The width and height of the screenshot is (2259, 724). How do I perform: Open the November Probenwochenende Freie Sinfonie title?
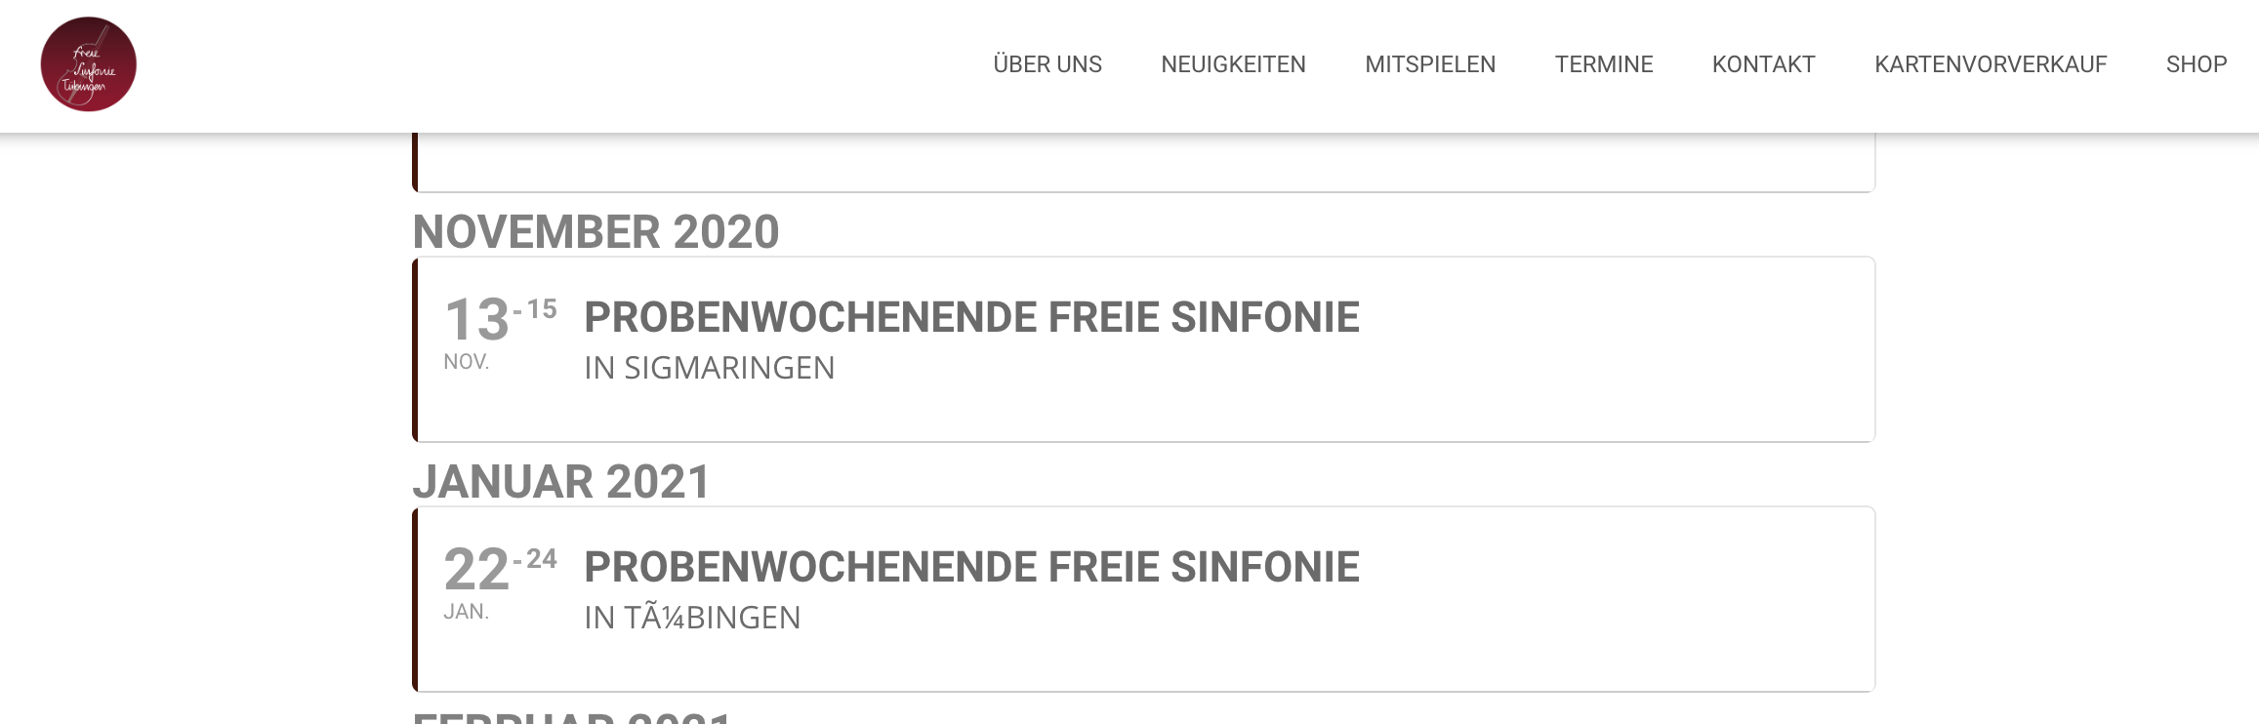971,317
